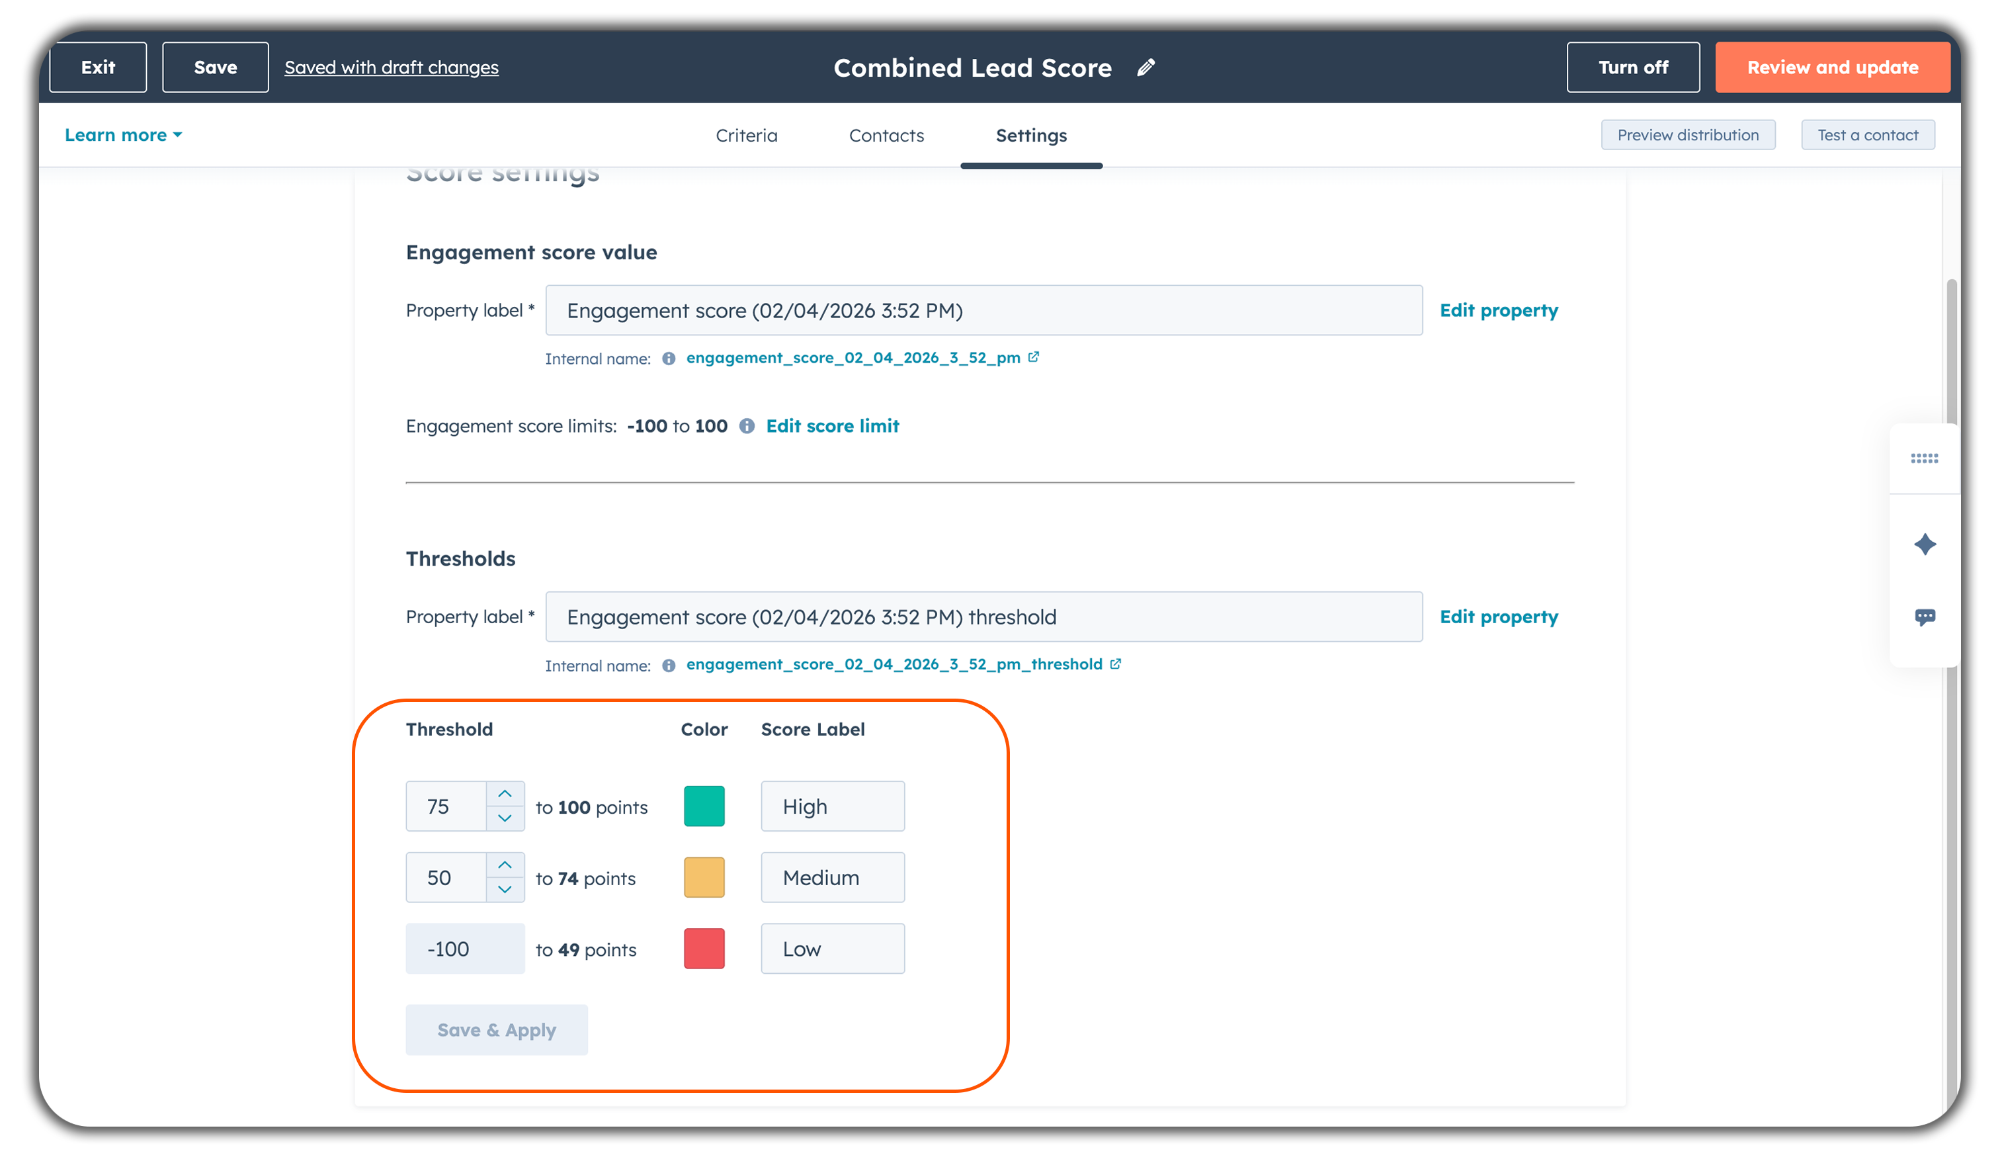The image size is (2000, 1165).
Task: Click the Review and update button
Action: coord(1832,67)
